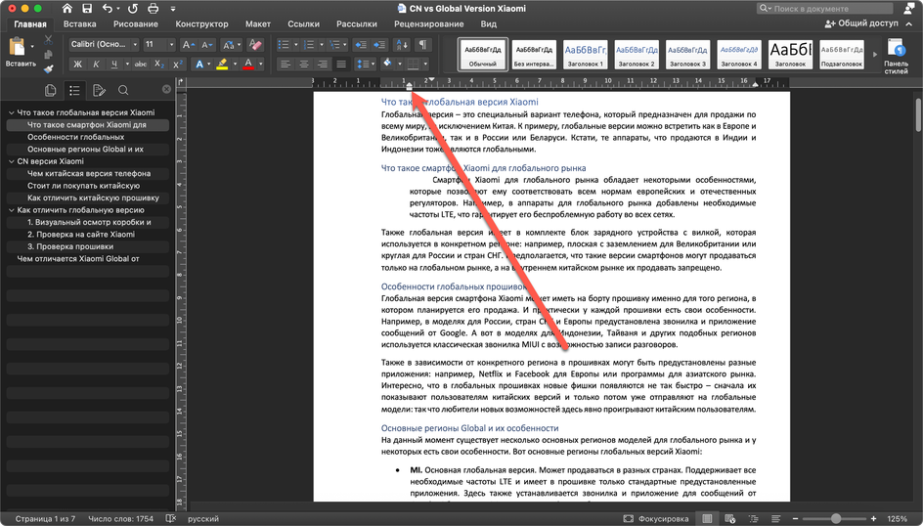Viewport: 923px width, 526px height.
Task: Toggle bold (Ж) formatting
Action: (77, 65)
